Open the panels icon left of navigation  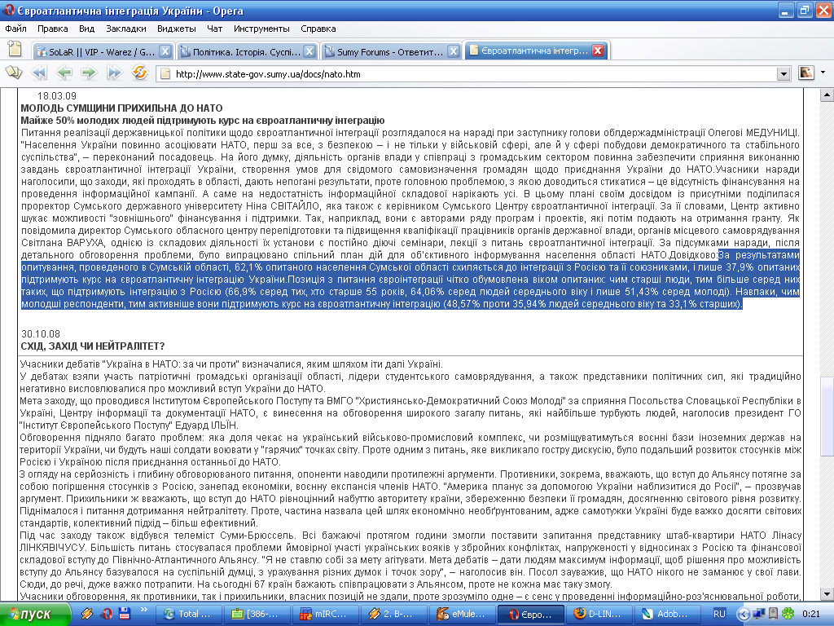pyautogui.click(x=14, y=73)
